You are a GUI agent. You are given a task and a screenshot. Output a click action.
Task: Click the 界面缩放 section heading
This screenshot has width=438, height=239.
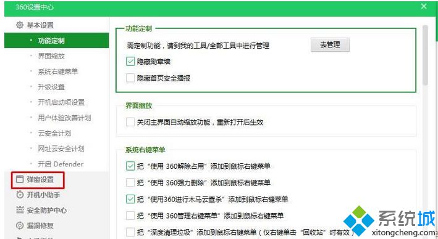pos(139,105)
